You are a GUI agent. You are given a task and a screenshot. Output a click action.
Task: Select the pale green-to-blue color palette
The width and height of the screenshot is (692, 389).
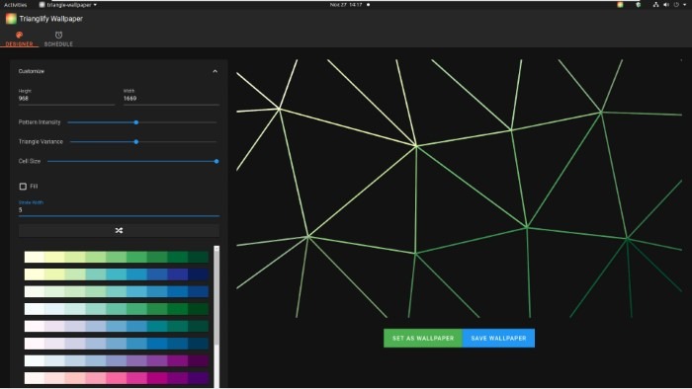(116, 291)
